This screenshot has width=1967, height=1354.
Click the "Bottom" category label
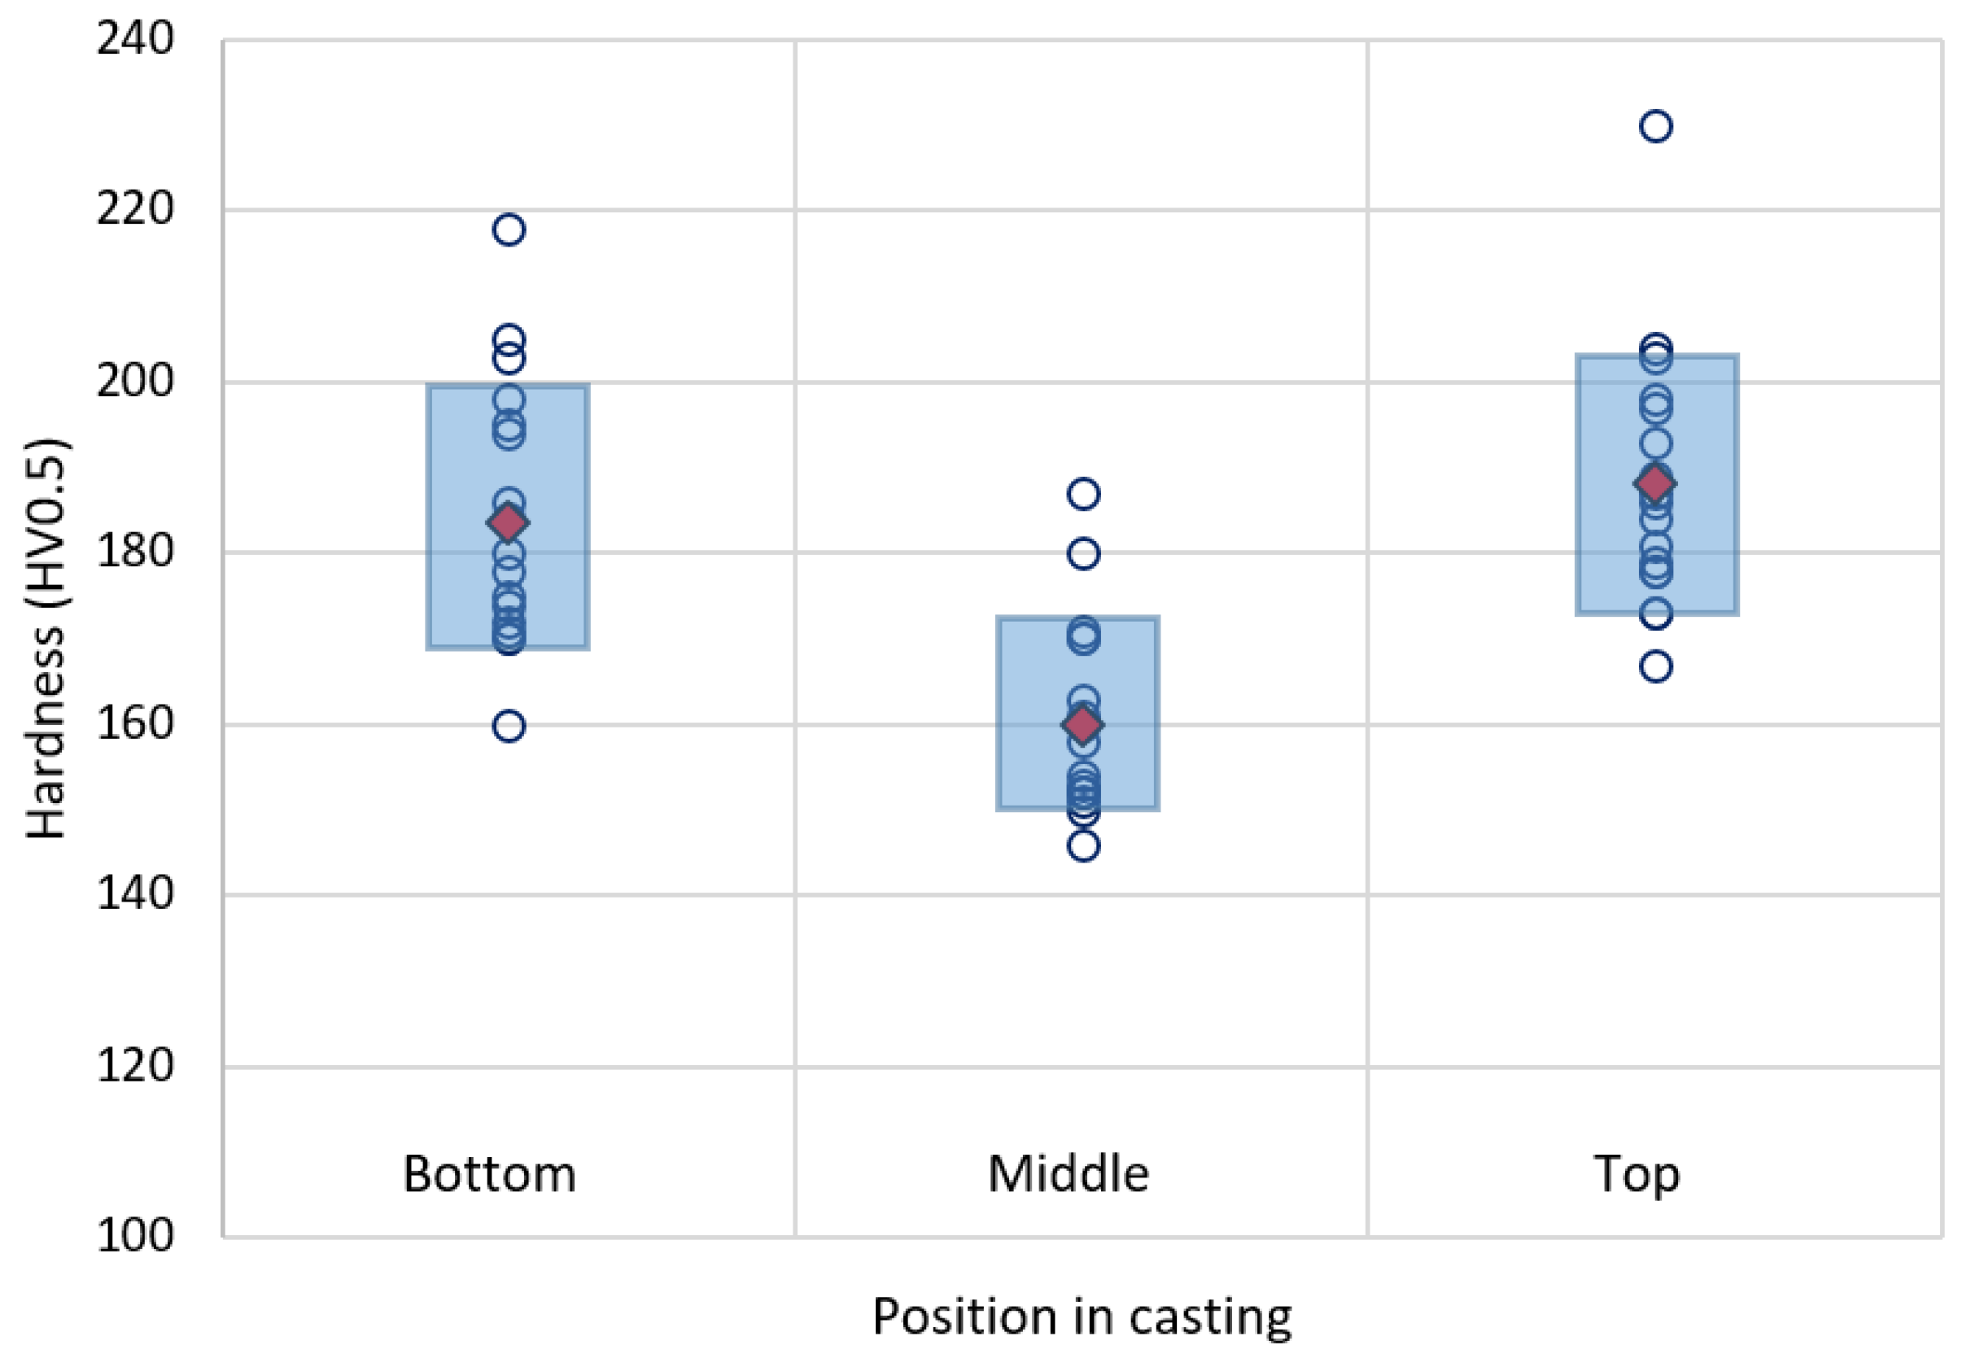coord(490,1175)
